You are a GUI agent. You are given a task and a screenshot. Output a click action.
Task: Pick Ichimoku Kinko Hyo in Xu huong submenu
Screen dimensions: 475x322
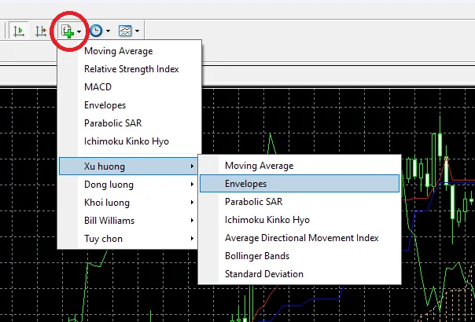click(300, 220)
